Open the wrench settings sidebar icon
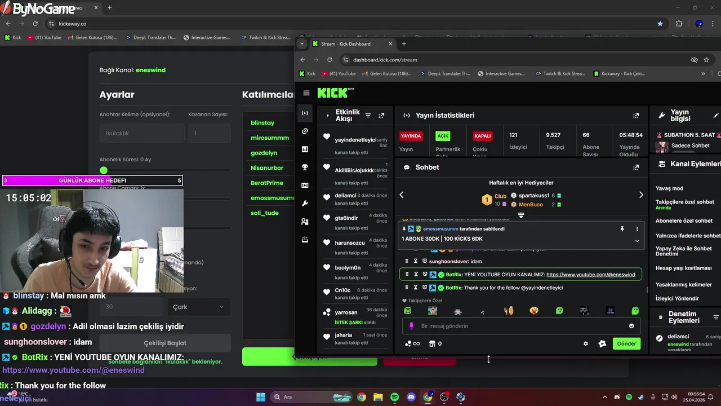 click(305, 204)
